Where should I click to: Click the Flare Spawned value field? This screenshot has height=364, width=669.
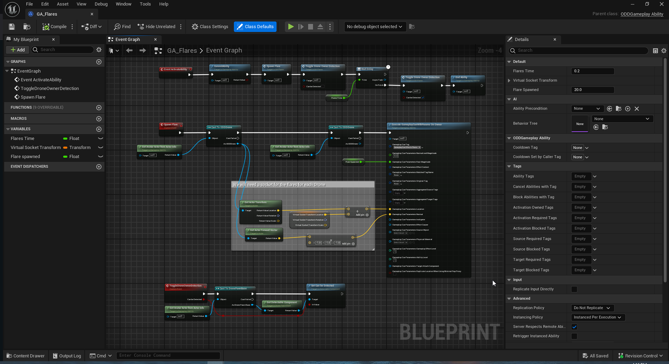(593, 90)
